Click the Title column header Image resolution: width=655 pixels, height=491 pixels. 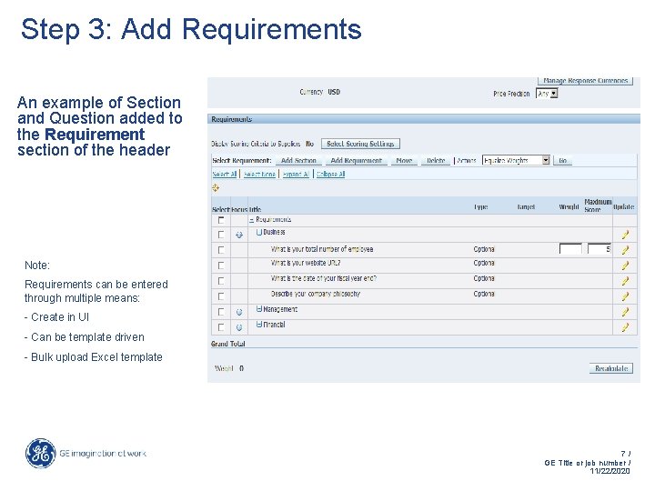(x=256, y=209)
